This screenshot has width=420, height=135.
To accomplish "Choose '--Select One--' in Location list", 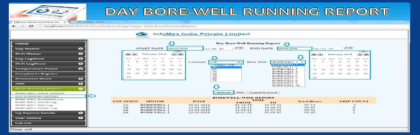I will click(x=226, y=65).
